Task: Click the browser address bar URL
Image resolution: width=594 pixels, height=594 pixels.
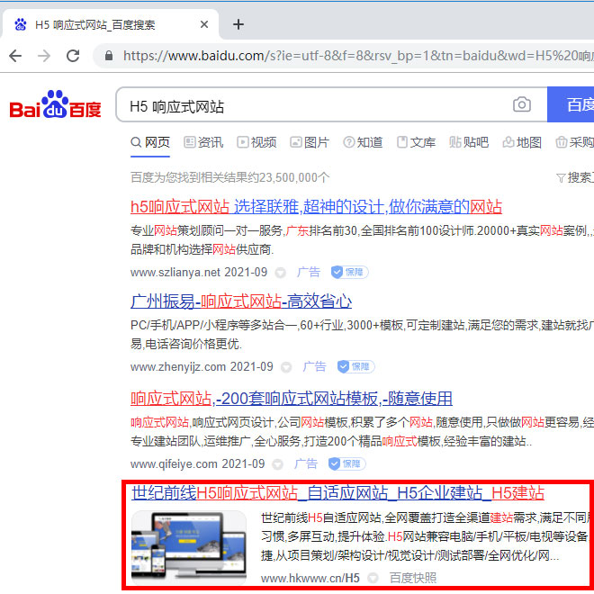Action: [x=358, y=56]
